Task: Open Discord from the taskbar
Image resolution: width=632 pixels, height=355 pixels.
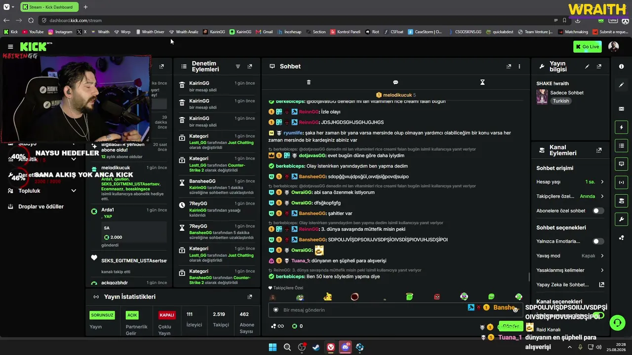Action: point(345,347)
